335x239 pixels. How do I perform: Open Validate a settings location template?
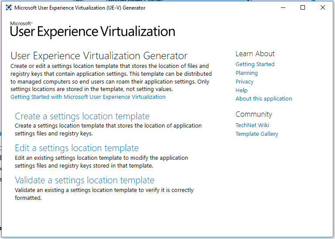[85, 180]
